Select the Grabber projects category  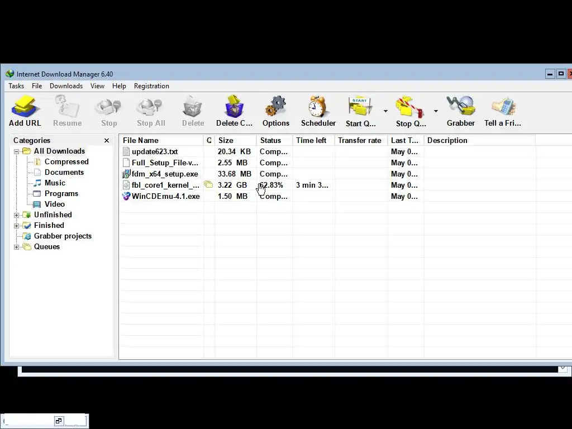[x=63, y=236]
